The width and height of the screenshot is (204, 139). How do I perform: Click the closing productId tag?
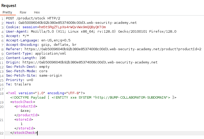click(x=27, y=115)
